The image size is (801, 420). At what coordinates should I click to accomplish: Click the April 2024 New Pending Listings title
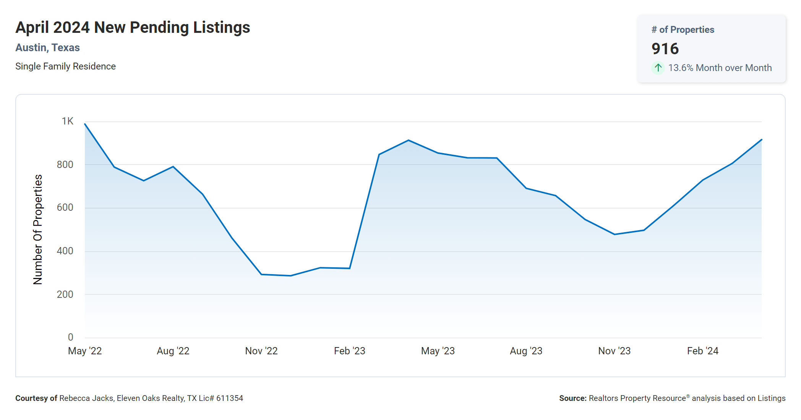pos(133,27)
